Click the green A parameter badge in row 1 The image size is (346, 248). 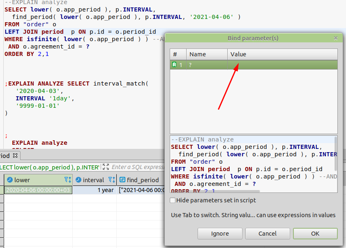pos(174,65)
